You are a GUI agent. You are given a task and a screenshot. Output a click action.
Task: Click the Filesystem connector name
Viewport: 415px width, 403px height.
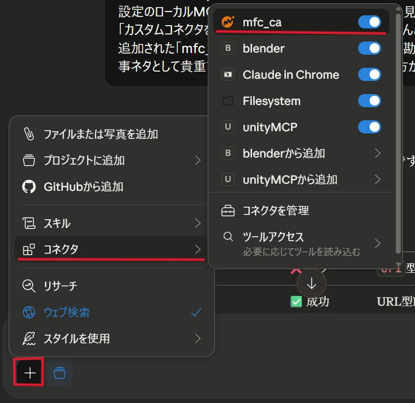(x=272, y=101)
